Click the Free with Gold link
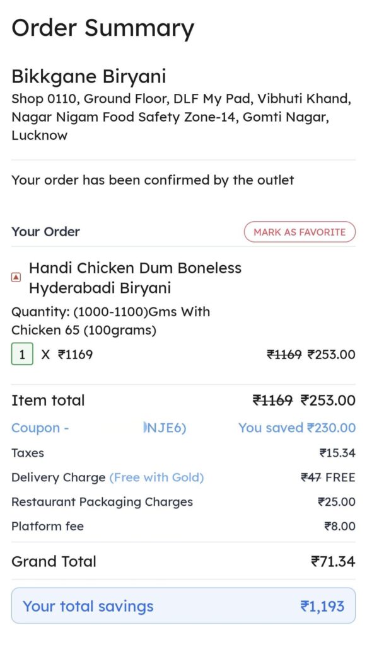Viewport: 367px width, 645px height. tap(156, 477)
